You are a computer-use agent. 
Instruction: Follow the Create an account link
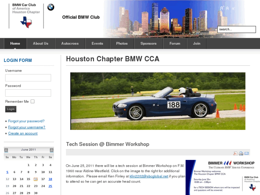(23, 133)
